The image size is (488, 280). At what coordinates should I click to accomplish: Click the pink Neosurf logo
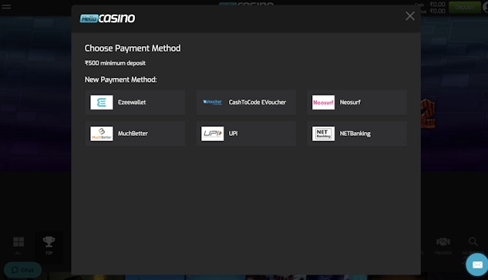(323, 103)
